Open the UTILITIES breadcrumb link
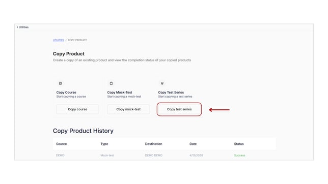Image resolution: width=328 pixels, height=184 pixels. pyautogui.click(x=59, y=40)
